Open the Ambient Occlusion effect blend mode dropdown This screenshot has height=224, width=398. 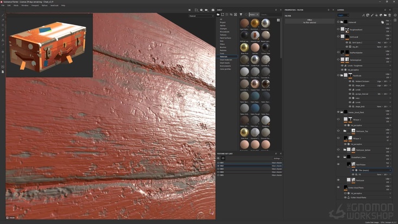point(379,82)
